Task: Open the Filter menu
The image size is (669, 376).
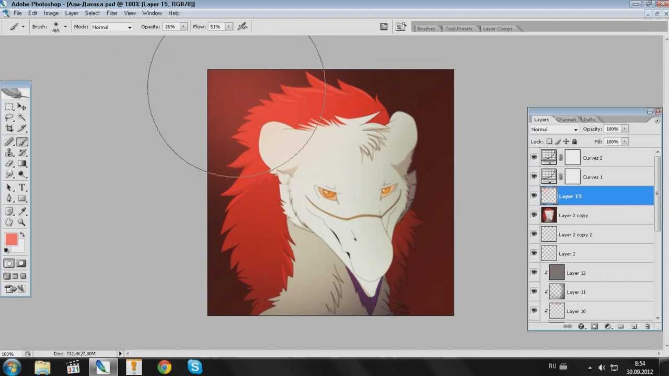Action: (111, 13)
